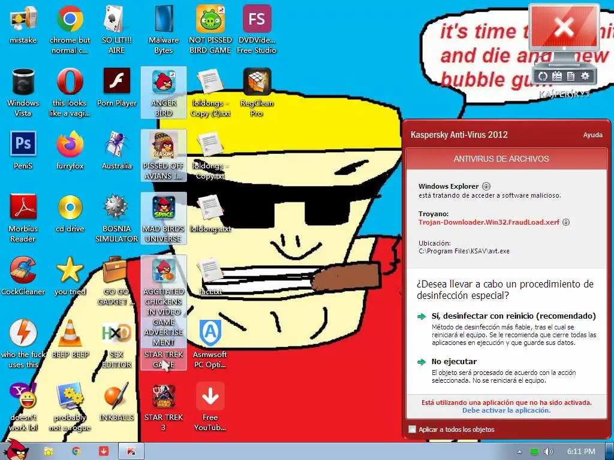The width and height of the screenshot is (614, 460).
Task: Open the Malware Bytes desktop icon
Action: [x=163, y=30]
